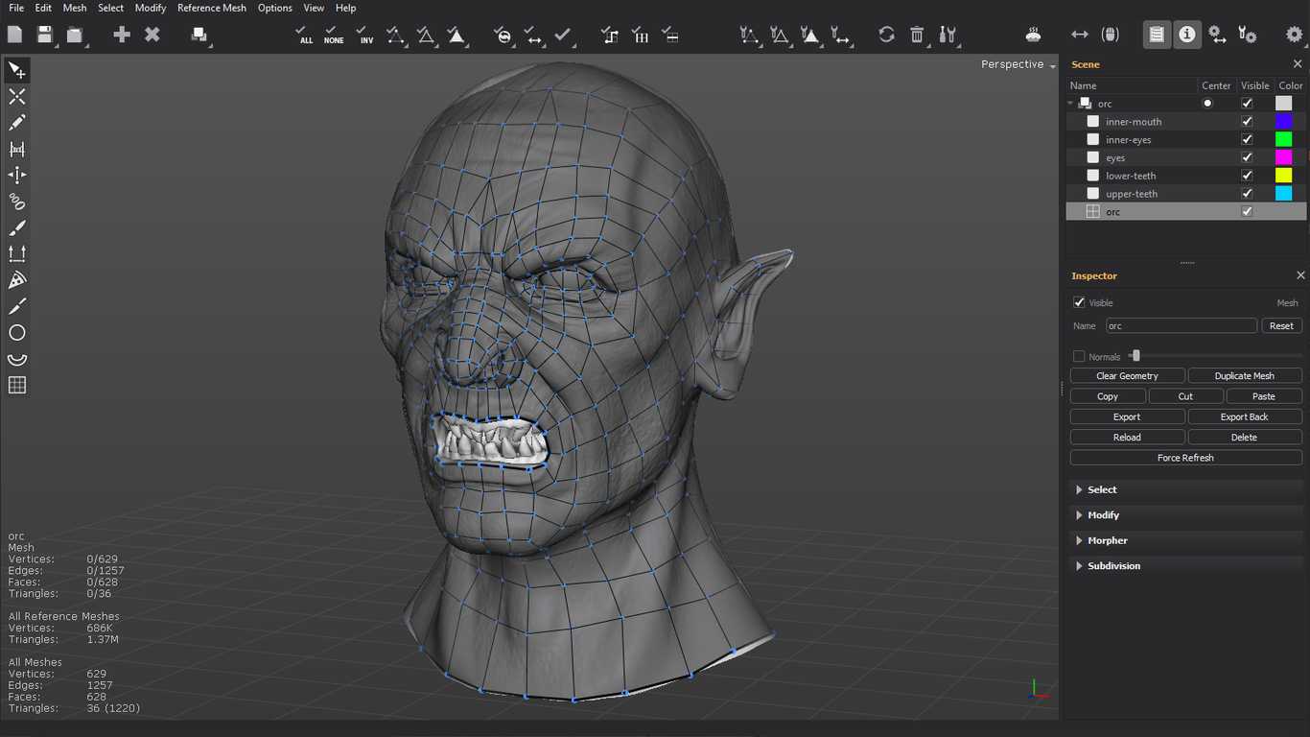The image size is (1310, 737).
Task: Select the circle tool in left toolbar
Action: [x=17, y=333]
